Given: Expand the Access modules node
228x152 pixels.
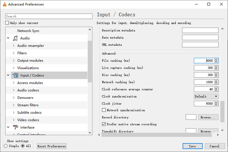Looking at the screenshot, I should pyautogui.click(x=14, y=83).
